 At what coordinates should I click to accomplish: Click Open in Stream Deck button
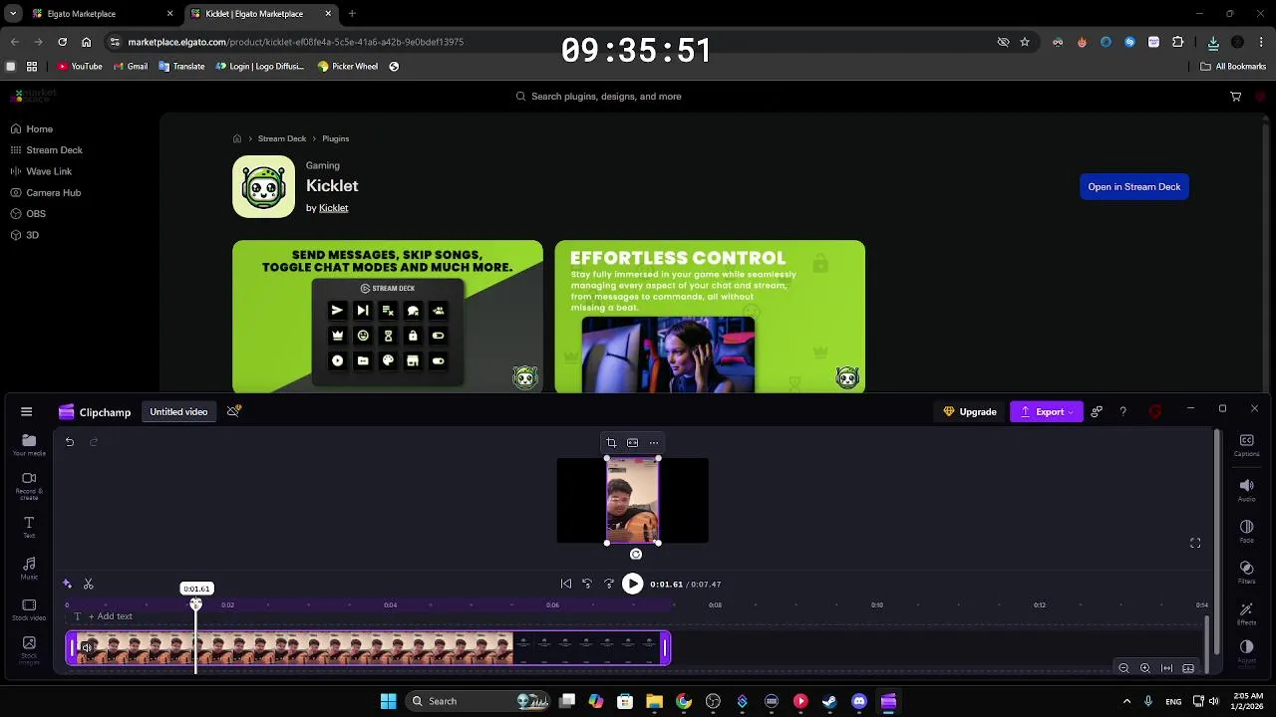(1134, 186)
